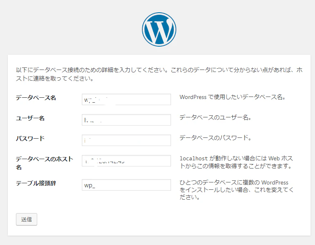Click the intro paragraph 以下にデータベース接続

pyautogui.click(x=159, y=74)
